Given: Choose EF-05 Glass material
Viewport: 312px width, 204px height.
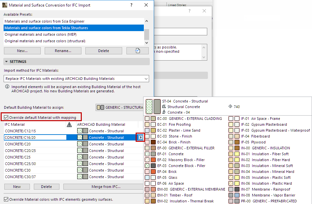Looking at the screenshot, I should tap(161, 177).
